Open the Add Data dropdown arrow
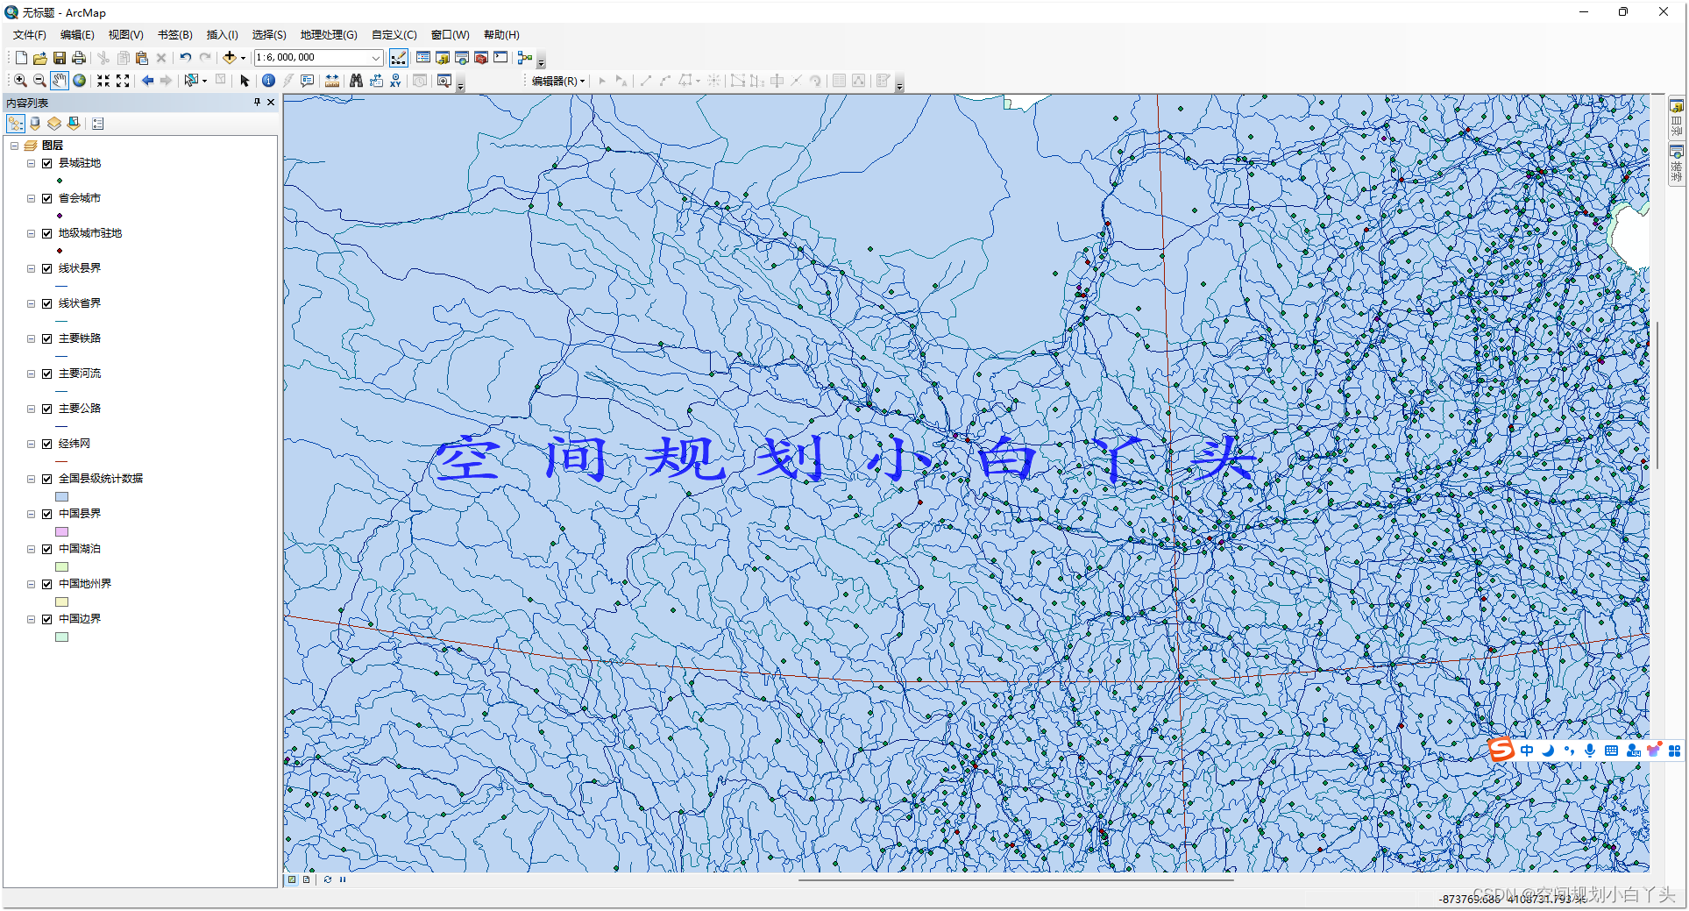This screenshot has width=1689, height=911. (243, 58)
